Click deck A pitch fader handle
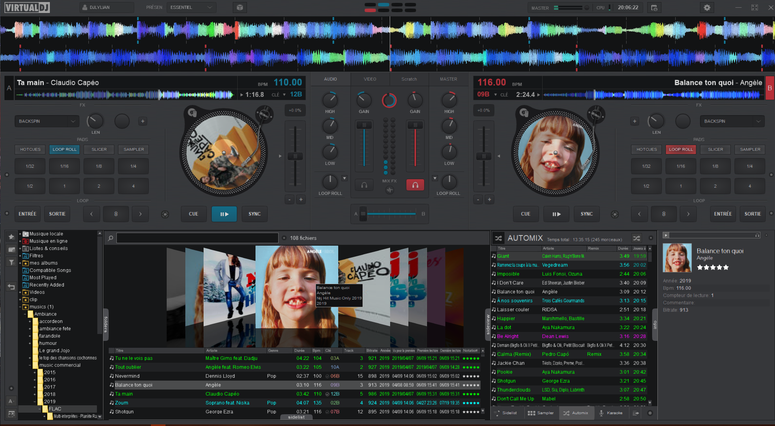This screenshot has width=775, height=426. (295, 156)
